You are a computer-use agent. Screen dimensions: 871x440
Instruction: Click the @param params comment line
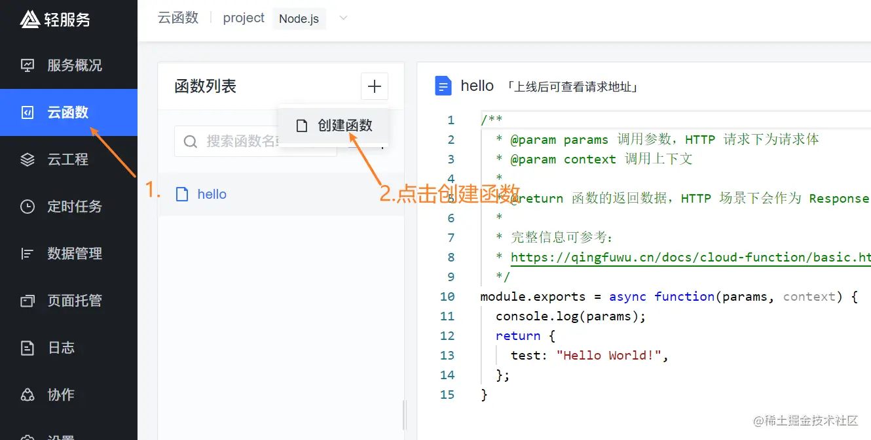coord(658,139)
